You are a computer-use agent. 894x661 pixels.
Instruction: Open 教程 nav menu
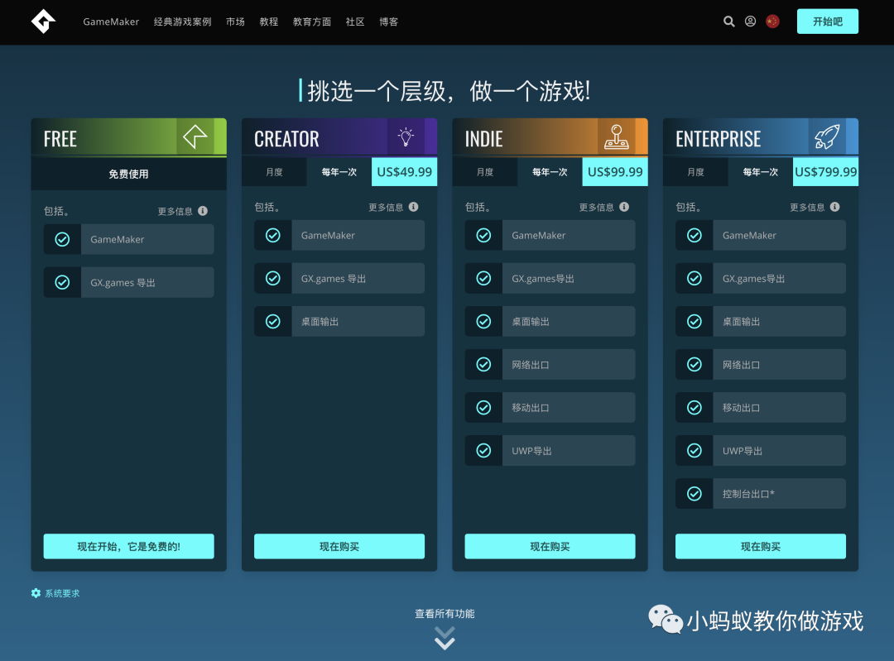pos(269,22)
